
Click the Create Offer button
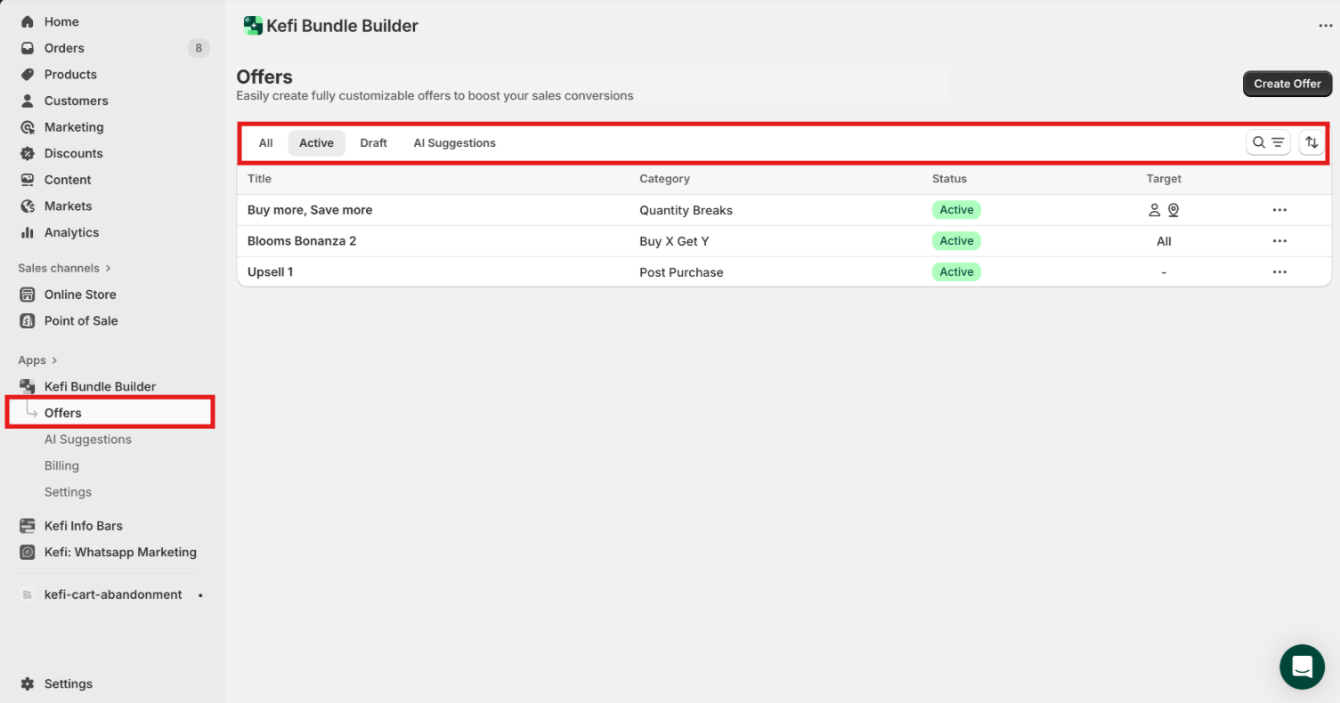pyautogui.click(x=1287, y=84)
